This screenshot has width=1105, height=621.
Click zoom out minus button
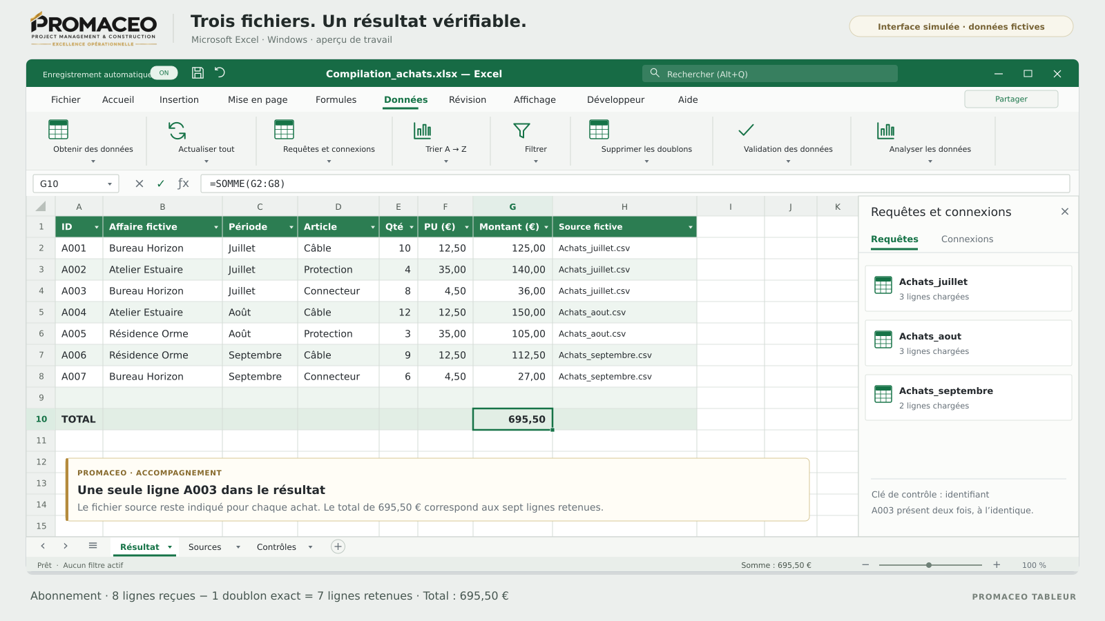point(865,564)
